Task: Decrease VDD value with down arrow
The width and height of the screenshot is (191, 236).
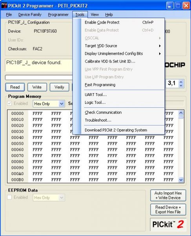Action: pos(181,85)
